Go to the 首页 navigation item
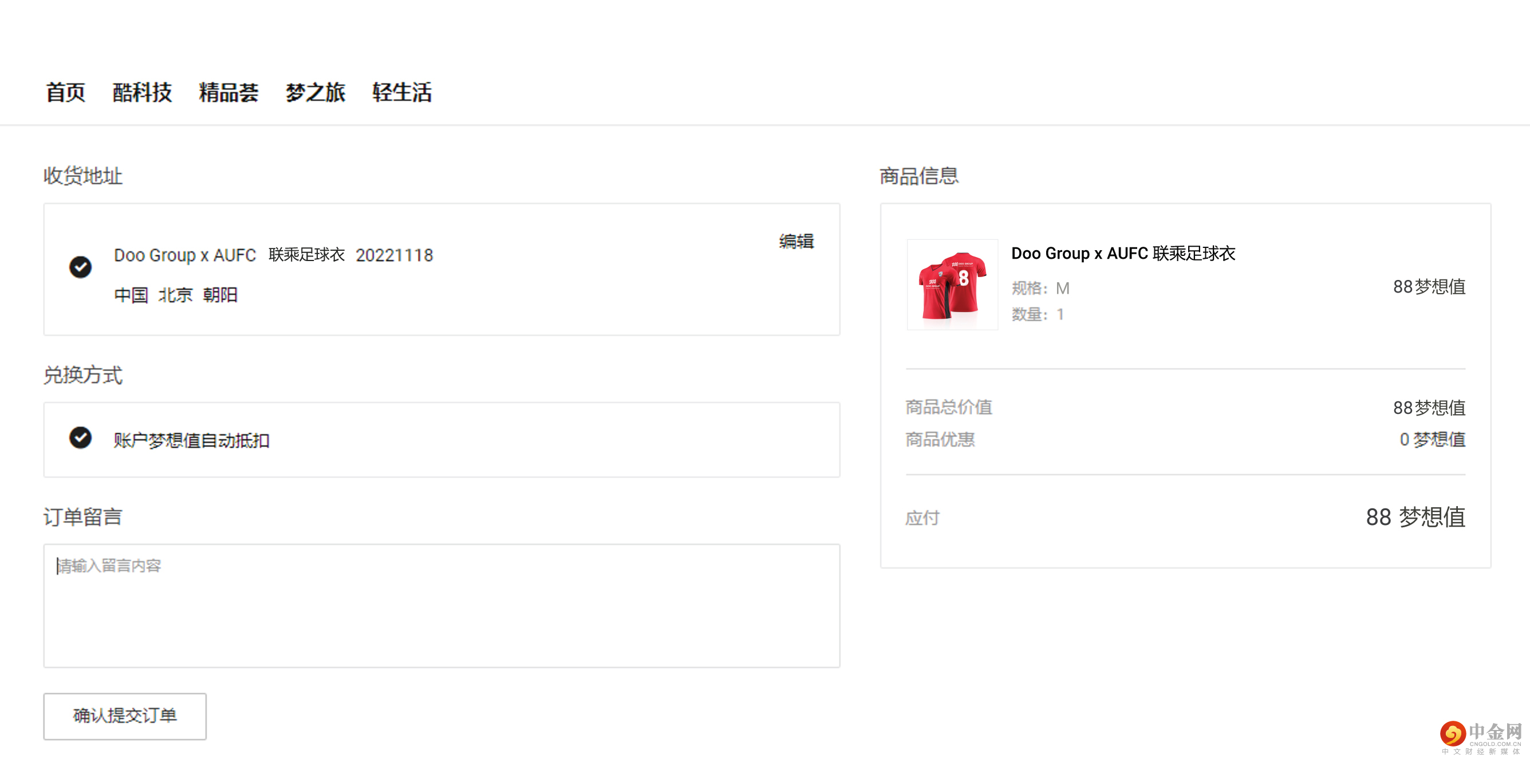The height and width of the screenshot is (762, 1530). point(65,93)
